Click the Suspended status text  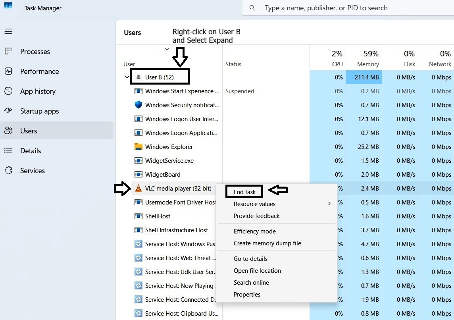240,91
